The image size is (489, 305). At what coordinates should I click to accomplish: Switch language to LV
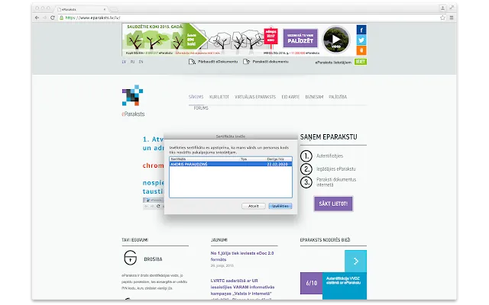coord(124,62)
